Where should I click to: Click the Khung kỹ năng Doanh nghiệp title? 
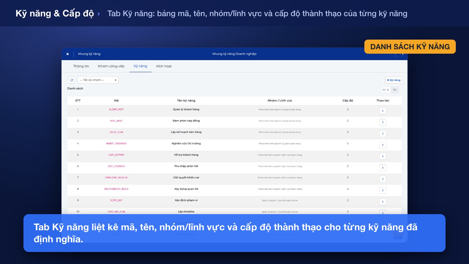point(235,54)
